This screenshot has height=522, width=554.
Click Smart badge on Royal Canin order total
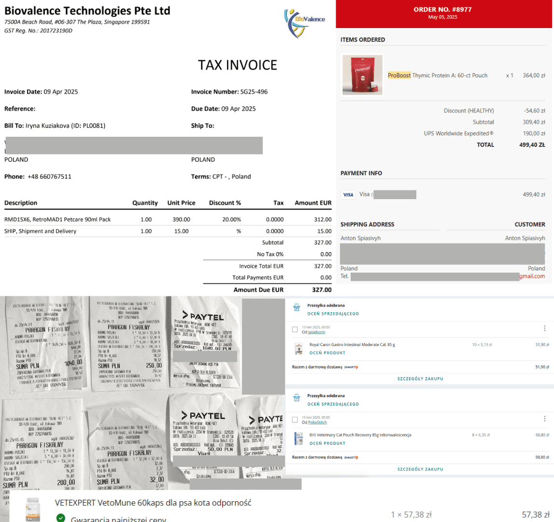351,367
